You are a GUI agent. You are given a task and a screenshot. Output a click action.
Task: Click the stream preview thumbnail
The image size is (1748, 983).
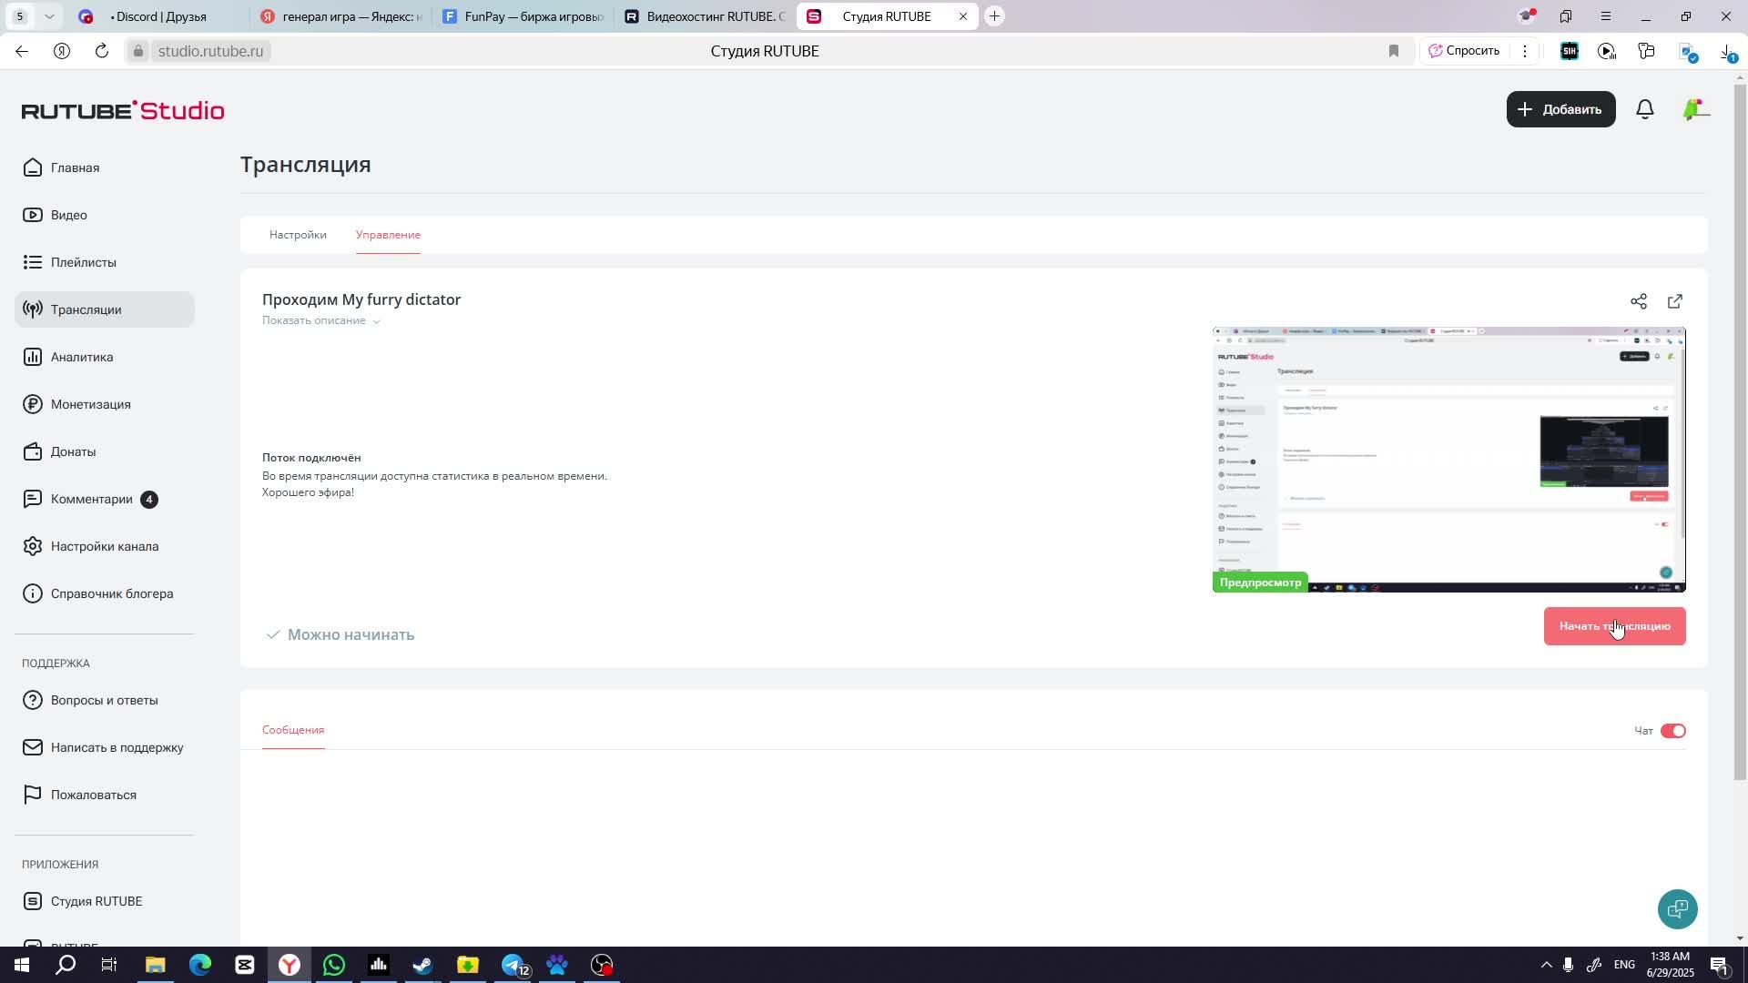[x=1448, y=460]
